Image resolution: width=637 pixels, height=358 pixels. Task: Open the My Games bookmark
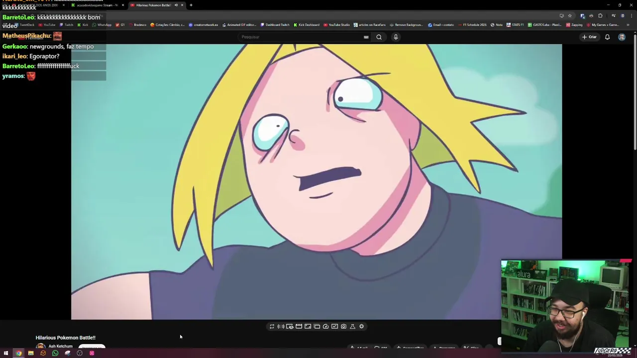pyautogui.click(x=602, y=25)
